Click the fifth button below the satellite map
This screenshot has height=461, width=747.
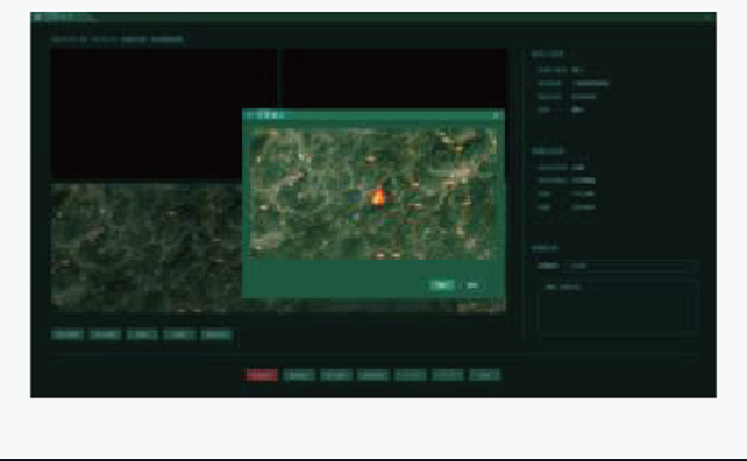pyautogui.click(x=216, y=335)
